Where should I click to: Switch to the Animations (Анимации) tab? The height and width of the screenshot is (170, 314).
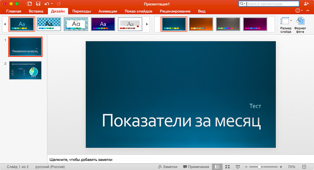point(107,11)
